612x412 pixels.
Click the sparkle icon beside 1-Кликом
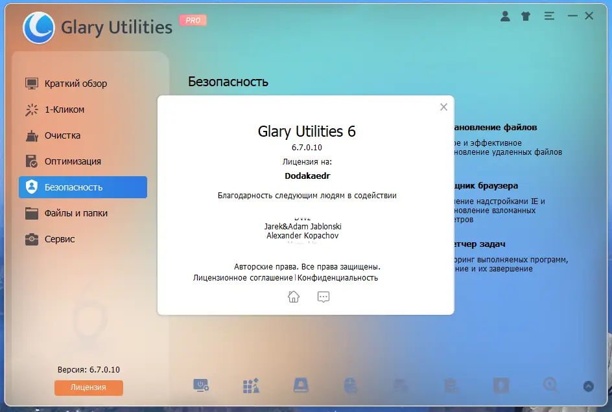pos(32,109)
